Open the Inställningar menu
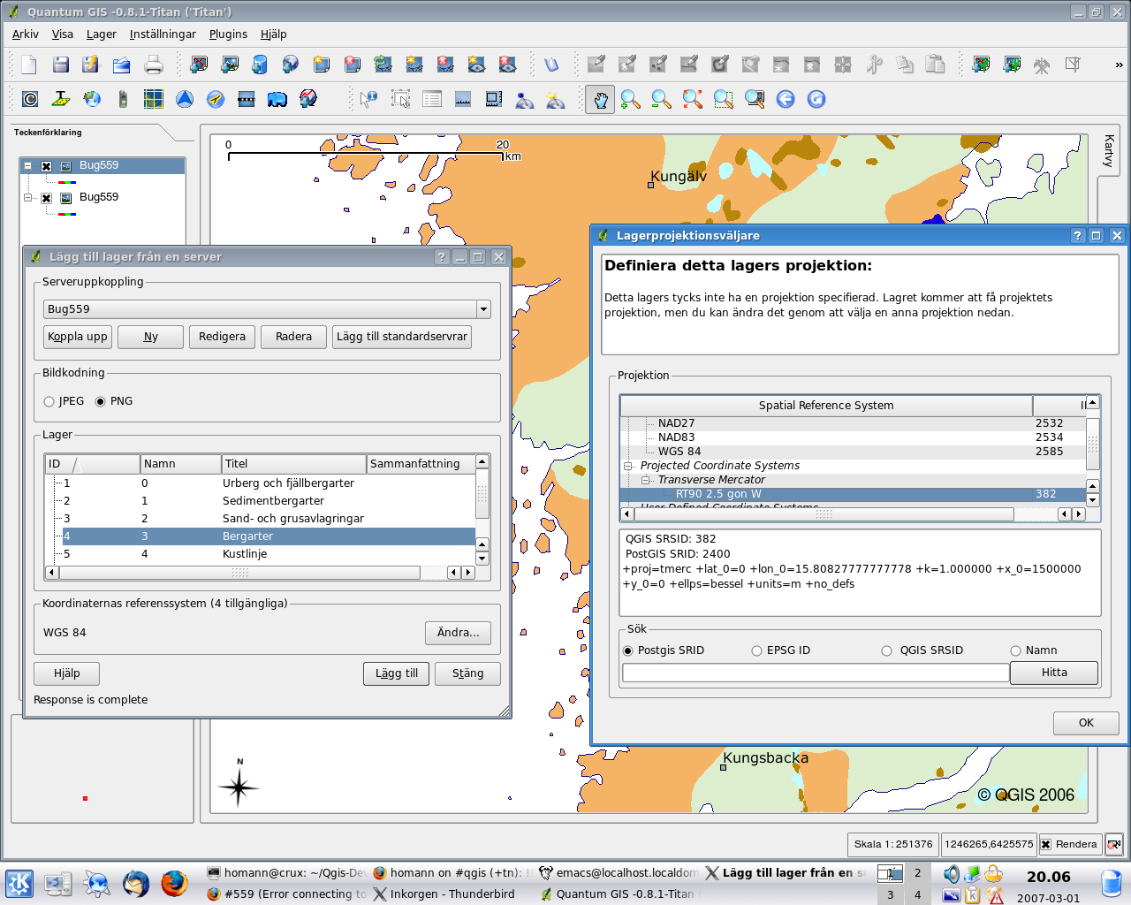 click(163, 34)
